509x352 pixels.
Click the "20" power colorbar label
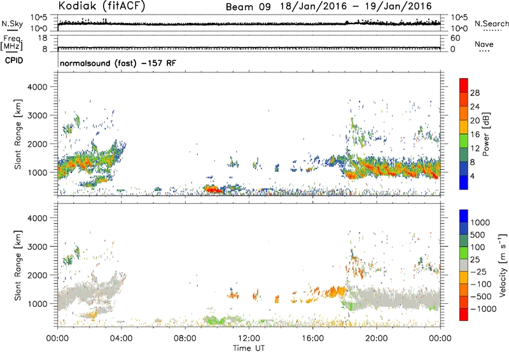[x=475, y=121]
